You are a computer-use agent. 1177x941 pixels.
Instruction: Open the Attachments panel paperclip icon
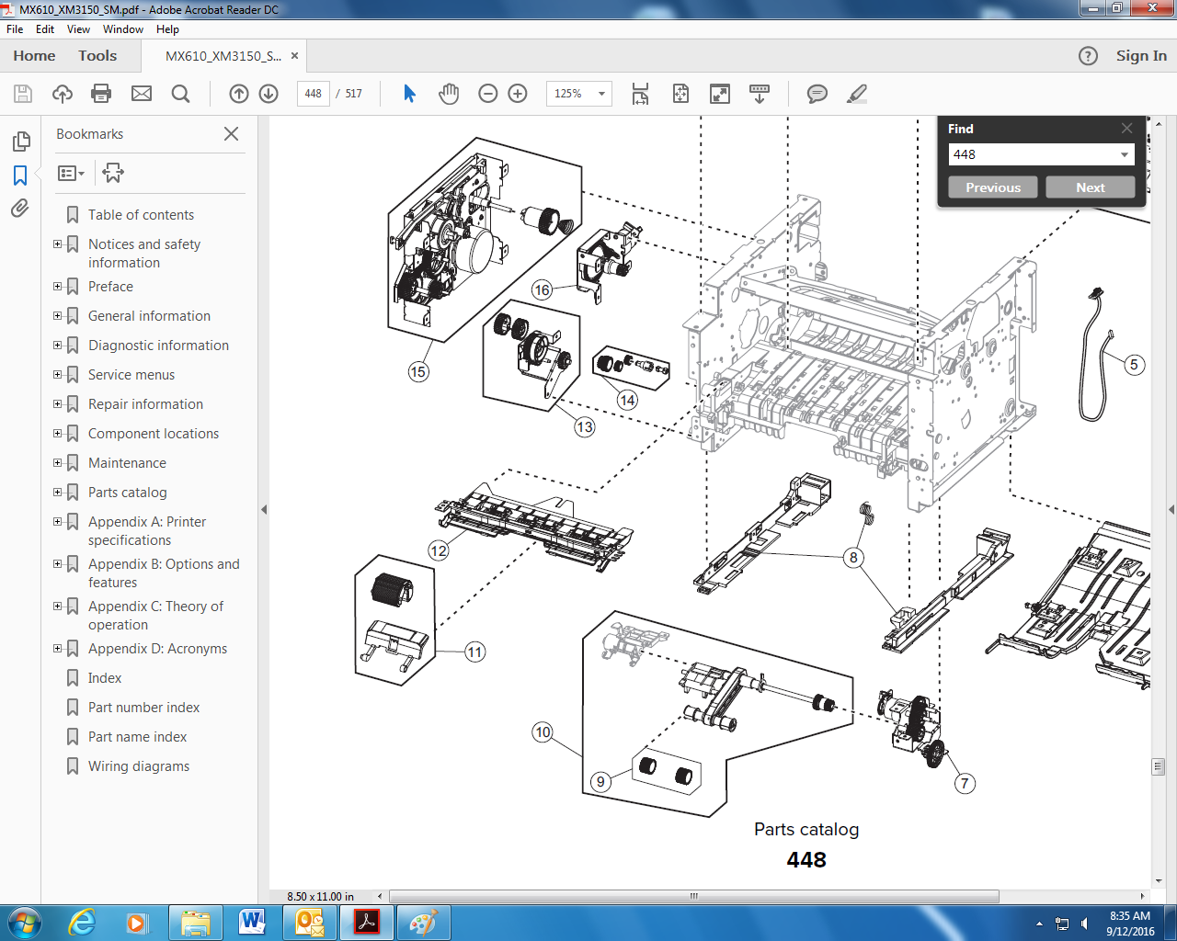[20, 209]
